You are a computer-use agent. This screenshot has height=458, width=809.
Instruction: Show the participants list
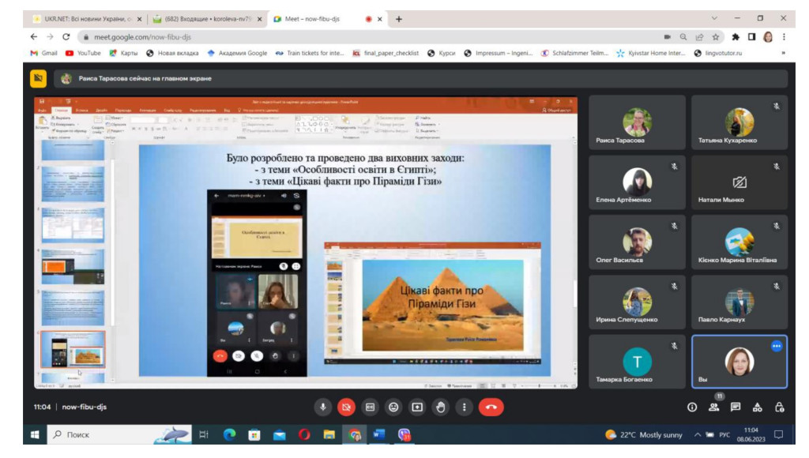pos(714,407)
